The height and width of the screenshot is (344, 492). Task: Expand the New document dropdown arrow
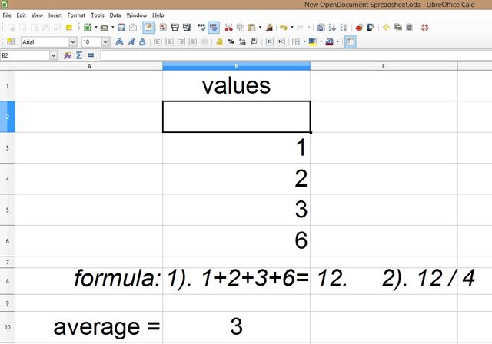pos(96,27)
